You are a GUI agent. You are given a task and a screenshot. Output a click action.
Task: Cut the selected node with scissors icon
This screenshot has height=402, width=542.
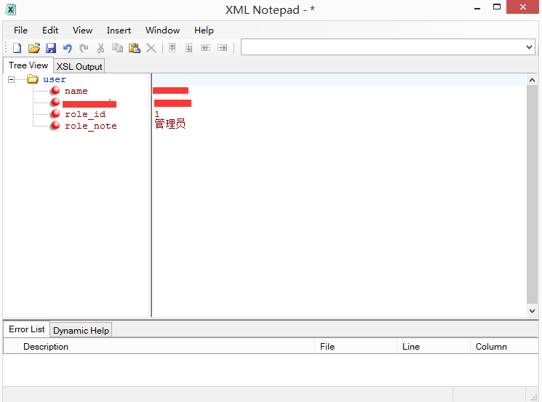coord(100,48)
